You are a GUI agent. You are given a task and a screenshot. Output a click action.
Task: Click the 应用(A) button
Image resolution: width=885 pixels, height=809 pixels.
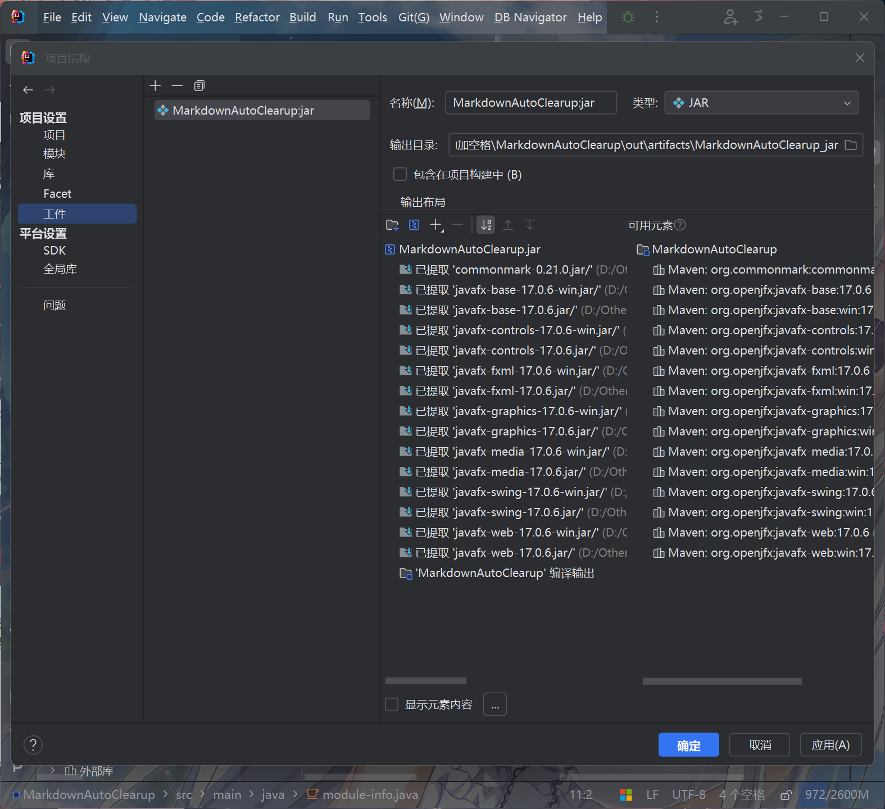830,745
